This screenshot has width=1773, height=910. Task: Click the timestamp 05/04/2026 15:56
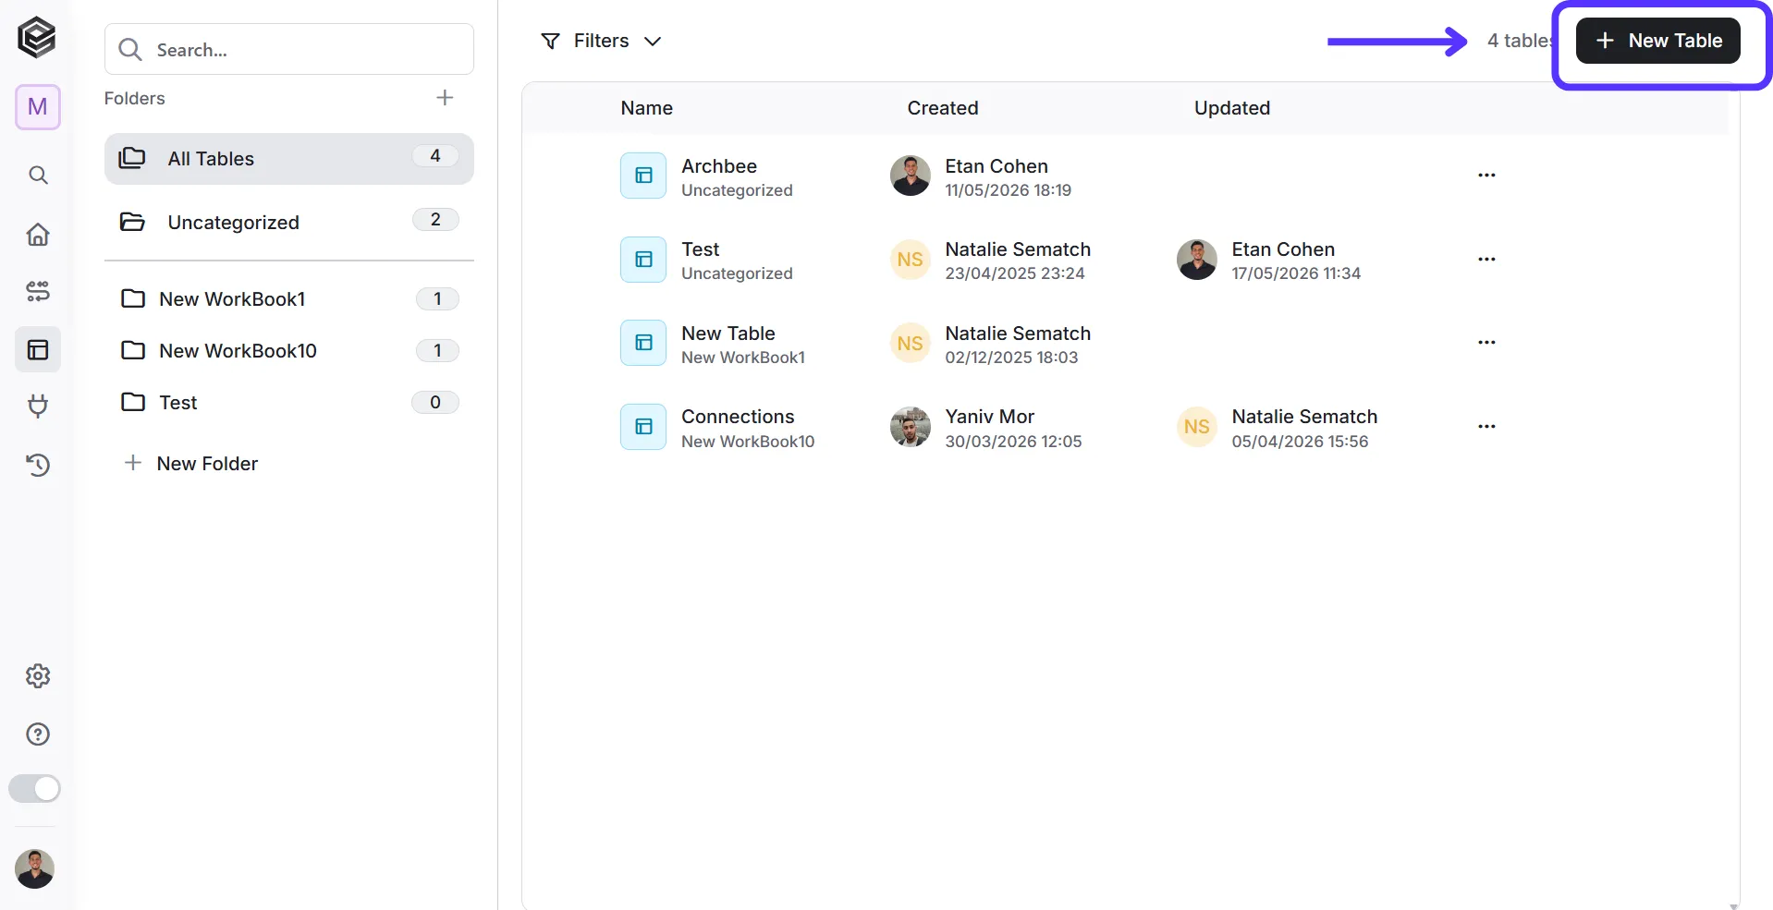coord(1300,442)
